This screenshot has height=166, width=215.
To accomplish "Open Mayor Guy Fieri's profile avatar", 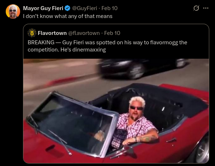I will (x=13, y=12).
